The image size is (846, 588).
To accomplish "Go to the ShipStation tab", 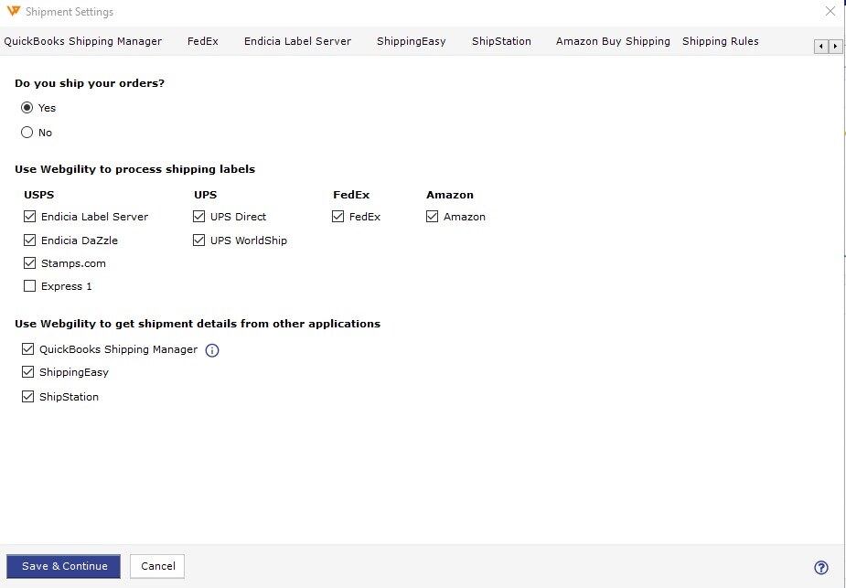I will pyautogui.click(x=501, y=41).
